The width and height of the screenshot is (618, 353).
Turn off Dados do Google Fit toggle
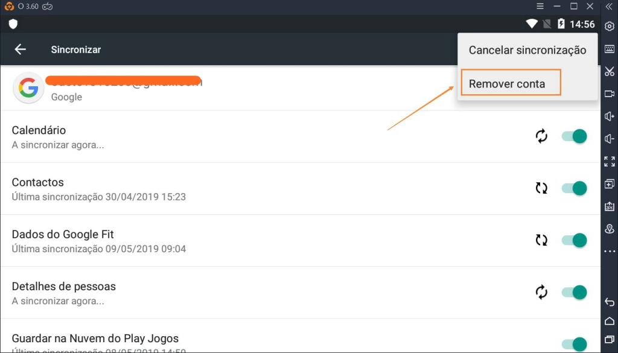(x=575, y=240)
